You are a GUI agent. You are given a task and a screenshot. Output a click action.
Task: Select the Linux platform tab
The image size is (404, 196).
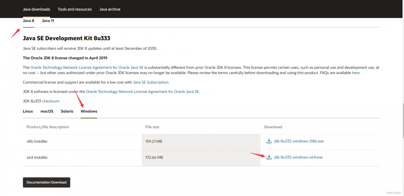[28, 111]
